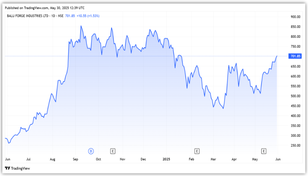The width and height of the screenshot is (308, 176).
Task: Select the 2025 label on the time axis
Action: point(167,159)
